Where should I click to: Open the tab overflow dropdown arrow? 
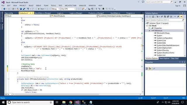click(143, 13)
